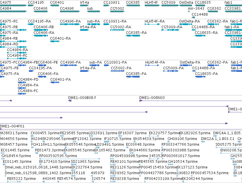The image size is (242, 183).
Task: Click the CG4984-PD protein
Action: point(22,82)
